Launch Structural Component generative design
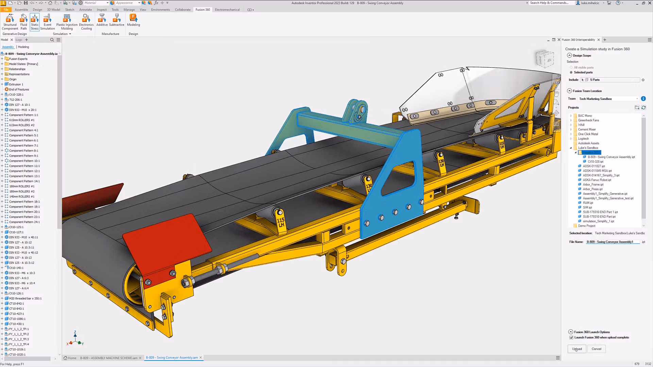This screenshot has width=653, height=367. click(10, 22)
